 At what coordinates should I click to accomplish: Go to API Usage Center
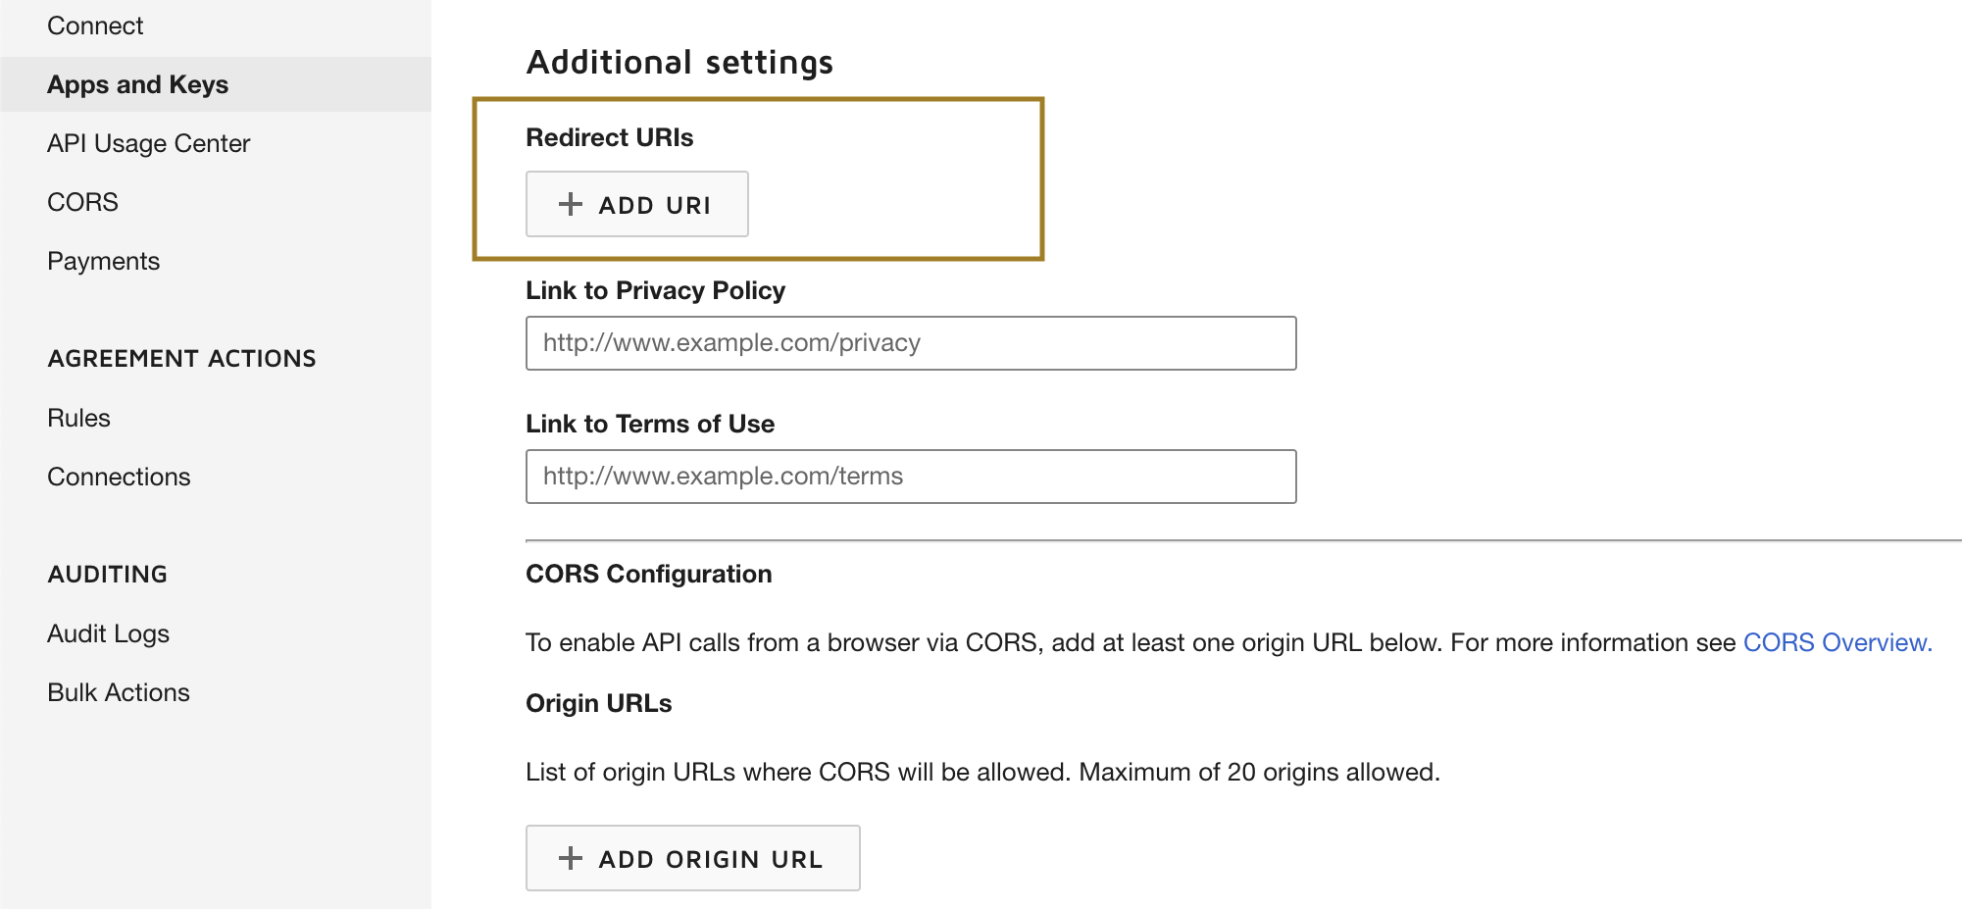click(x=148, y=143)
